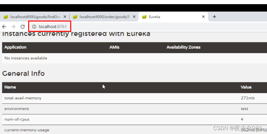
Task: Click the leaf favicon on localhost:8000 tab
Action: pos(6,17)
